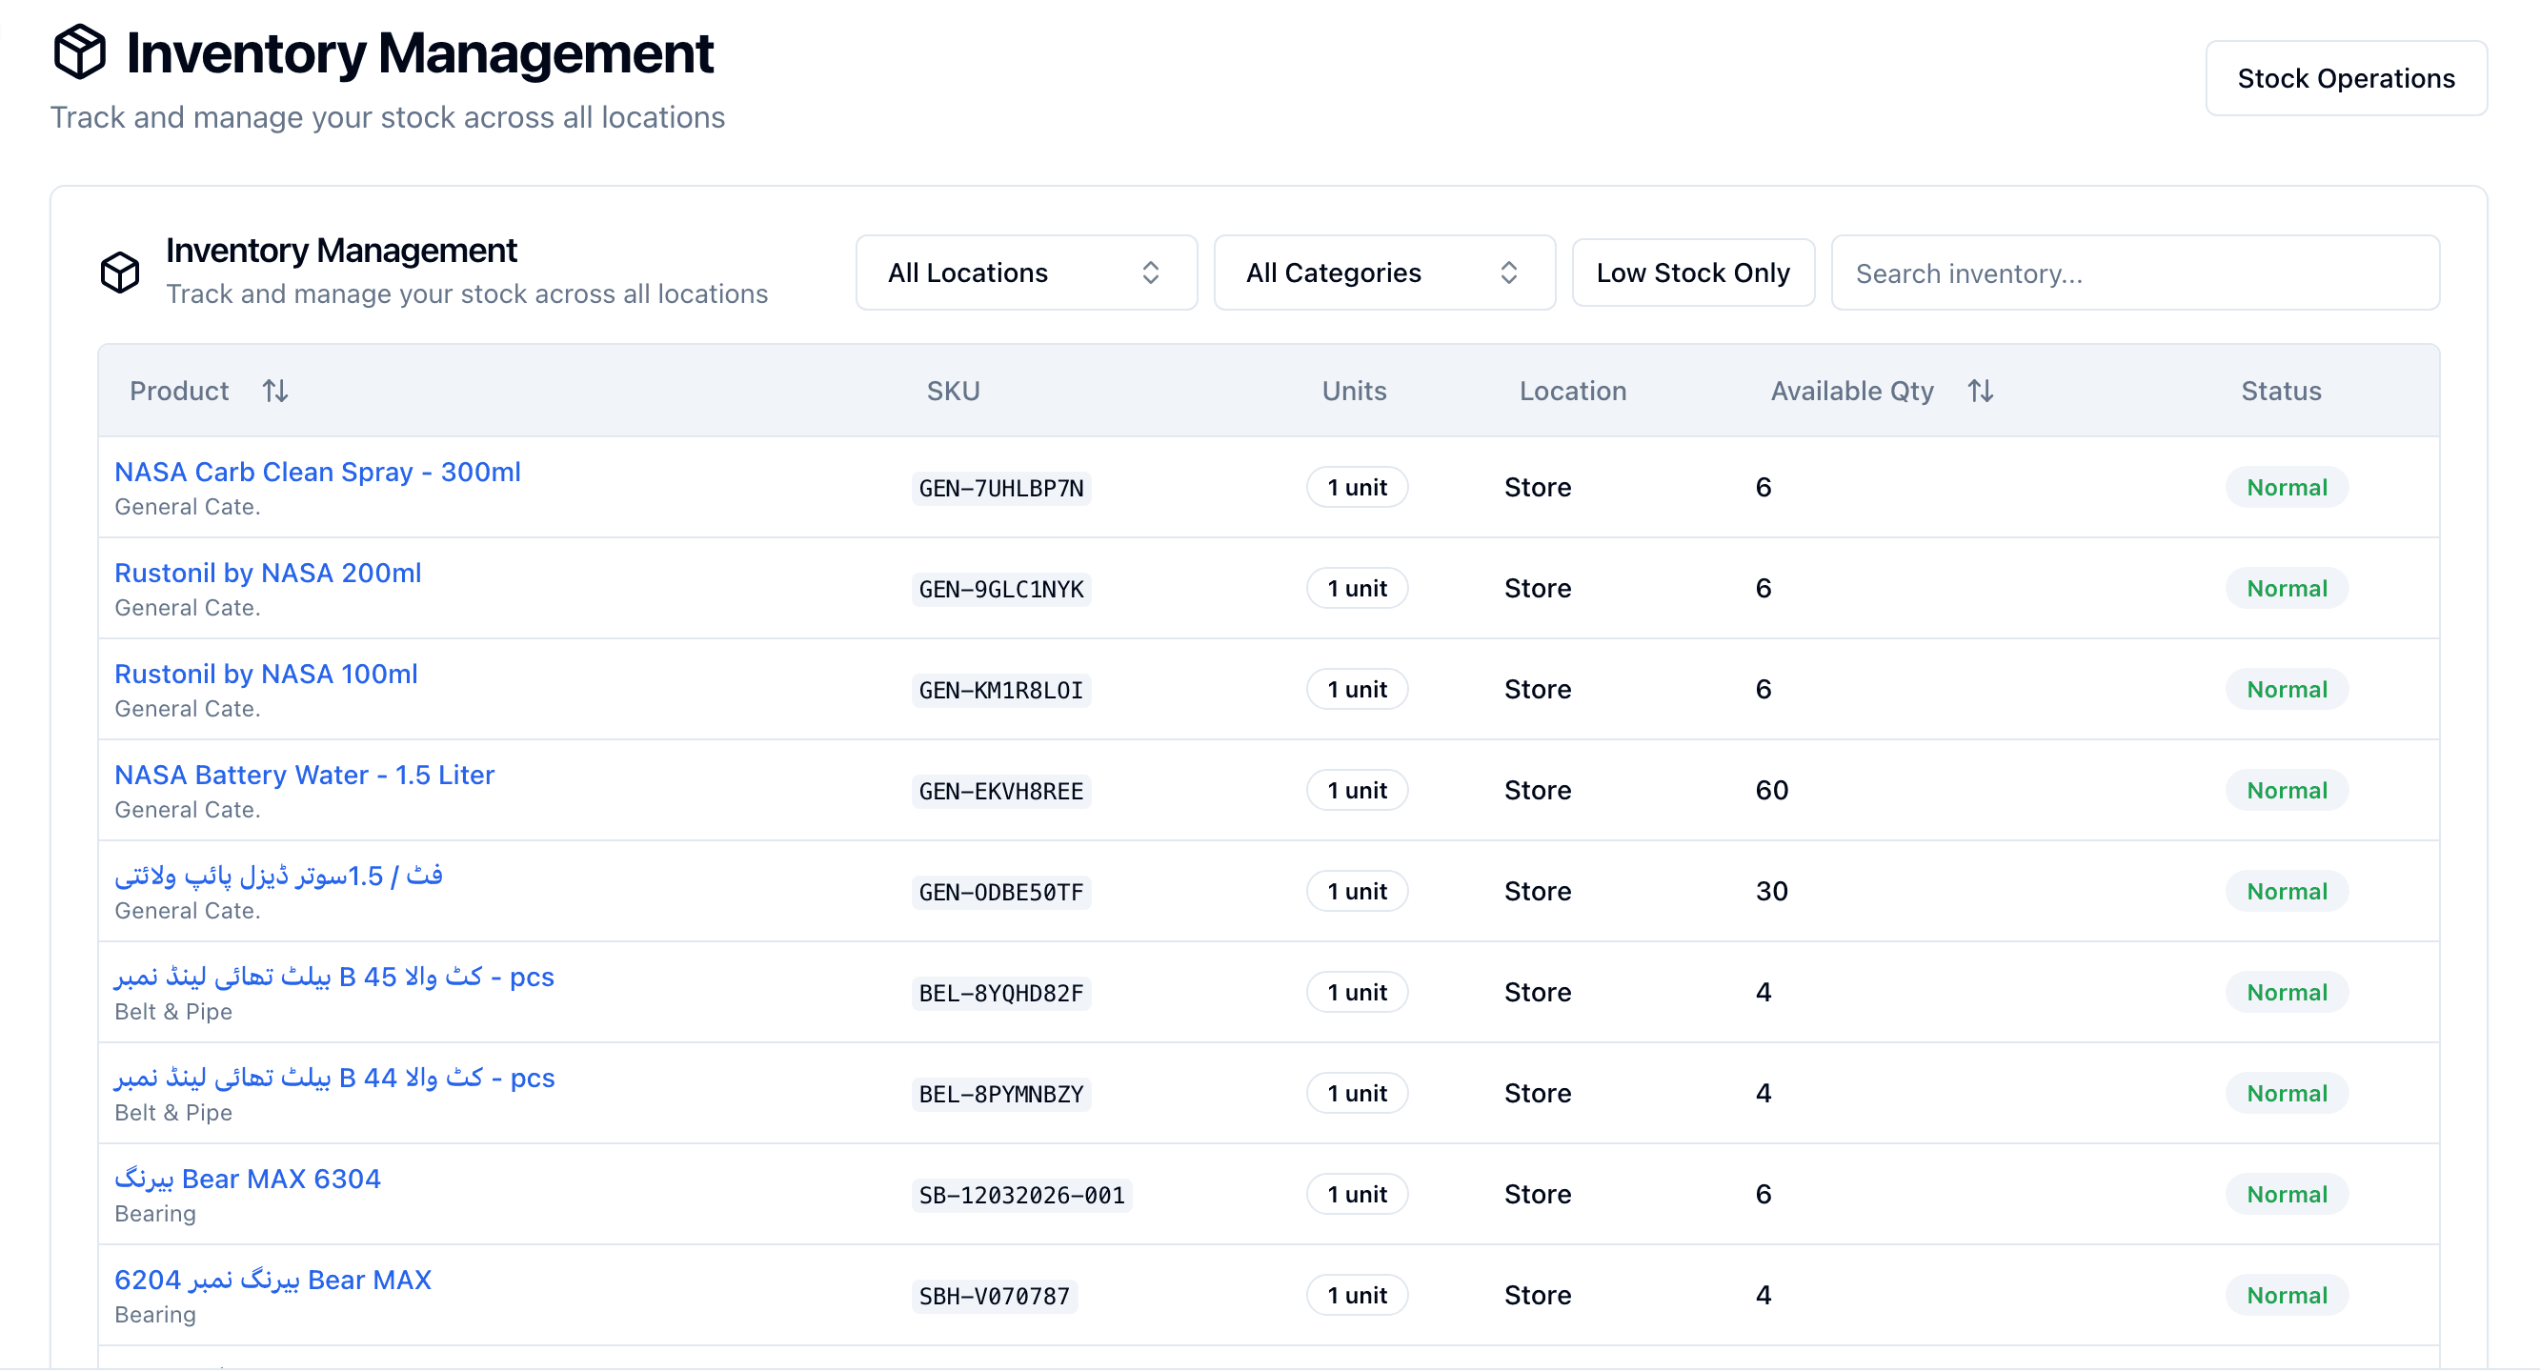Open the All Categories dropdown

pos(1384,272)
